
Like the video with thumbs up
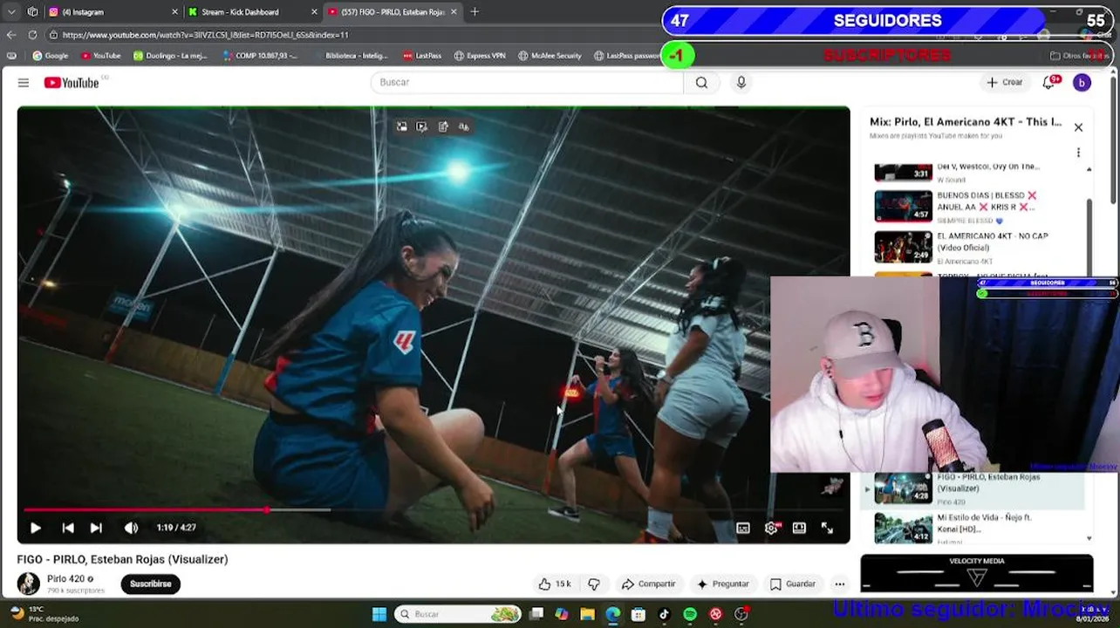pos(554,584)
